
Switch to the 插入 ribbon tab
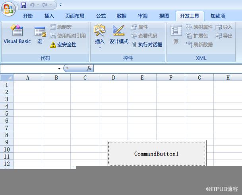(x=49, y=16)
